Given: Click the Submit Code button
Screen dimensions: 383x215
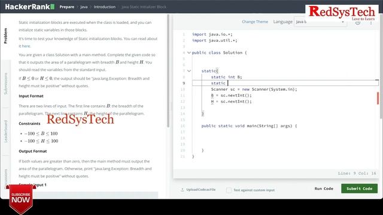Looking at the screenshot, I should (359, 189).
